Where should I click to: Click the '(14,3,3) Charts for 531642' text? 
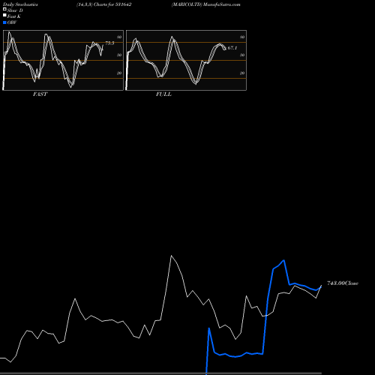coord(104,4)
